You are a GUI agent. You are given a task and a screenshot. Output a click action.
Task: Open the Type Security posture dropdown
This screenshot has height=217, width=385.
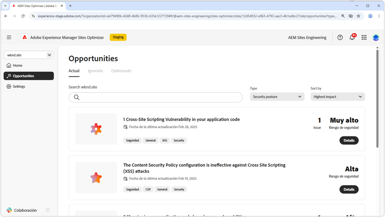click(x=277, y=97)
